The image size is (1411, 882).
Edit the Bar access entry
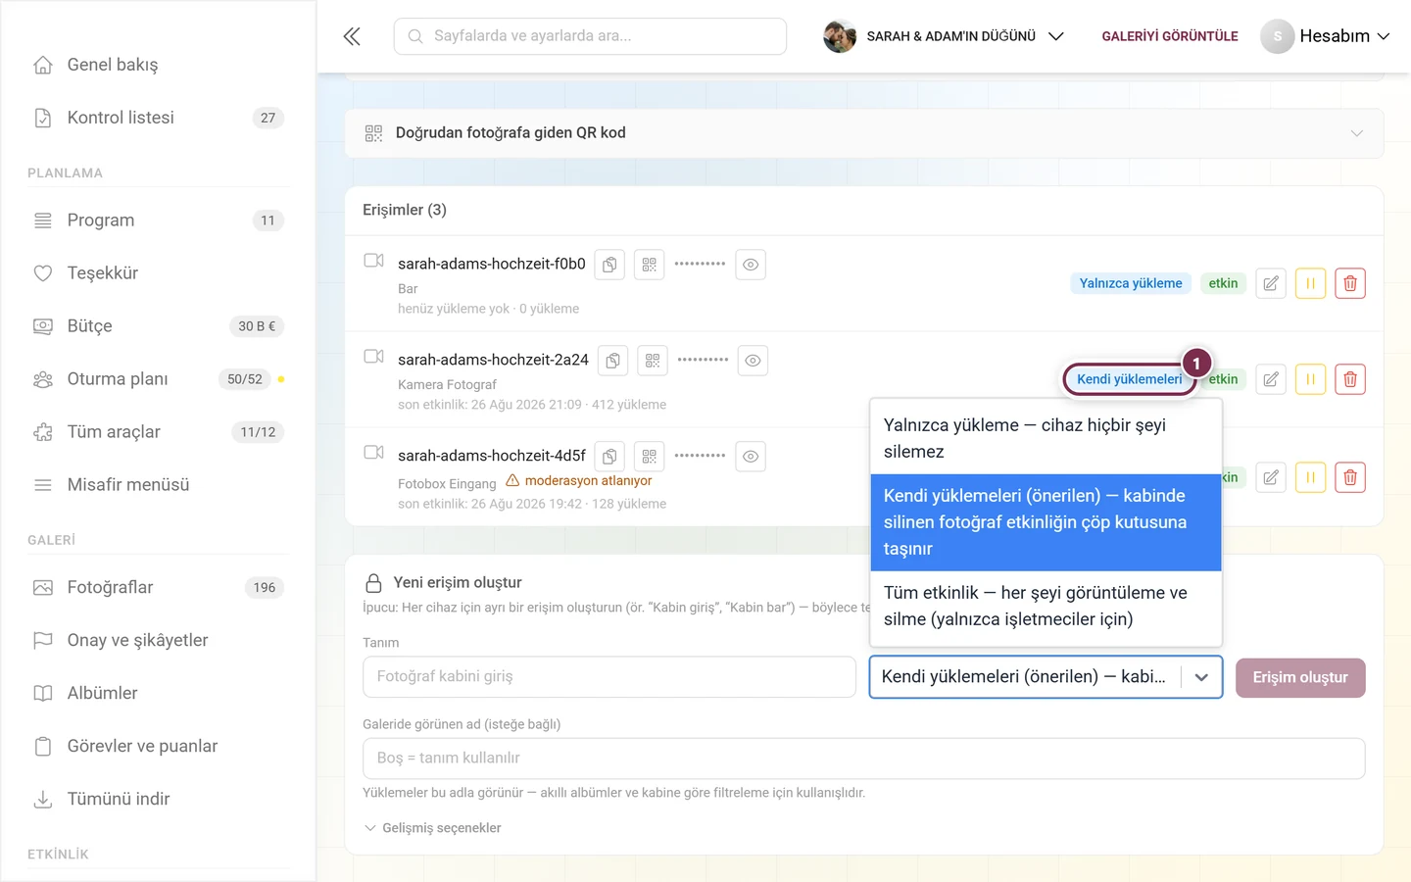1271,283
